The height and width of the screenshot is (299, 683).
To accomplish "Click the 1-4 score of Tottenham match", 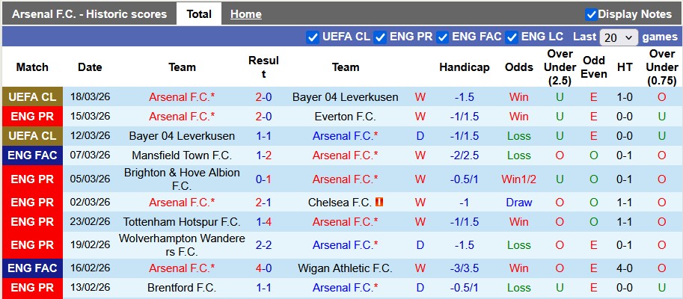I will click(x=263, y=222).
